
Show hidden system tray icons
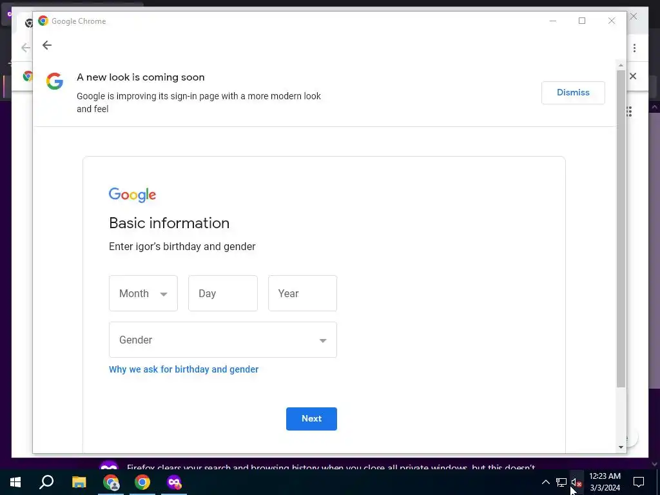[x=545, y=482]
